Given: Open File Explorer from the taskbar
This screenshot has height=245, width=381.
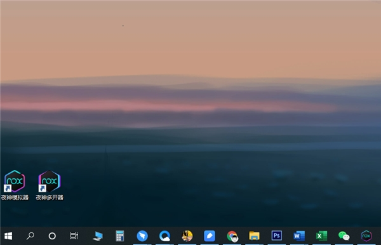Looking at the screenshot, I should pyautogui.click(x=254, y=235).
